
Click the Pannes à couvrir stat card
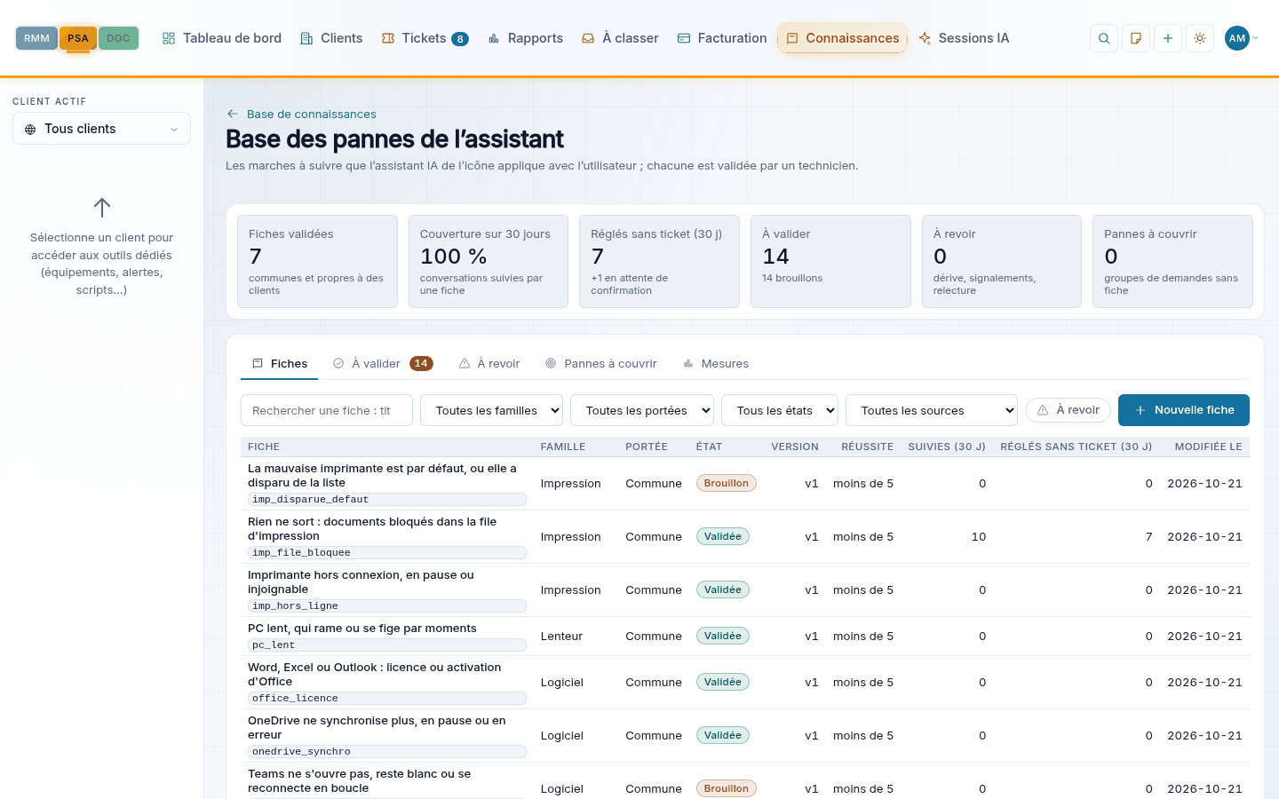coord(1172,261)
